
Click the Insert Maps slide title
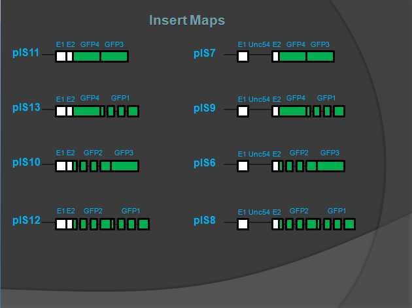pos(187,20)
